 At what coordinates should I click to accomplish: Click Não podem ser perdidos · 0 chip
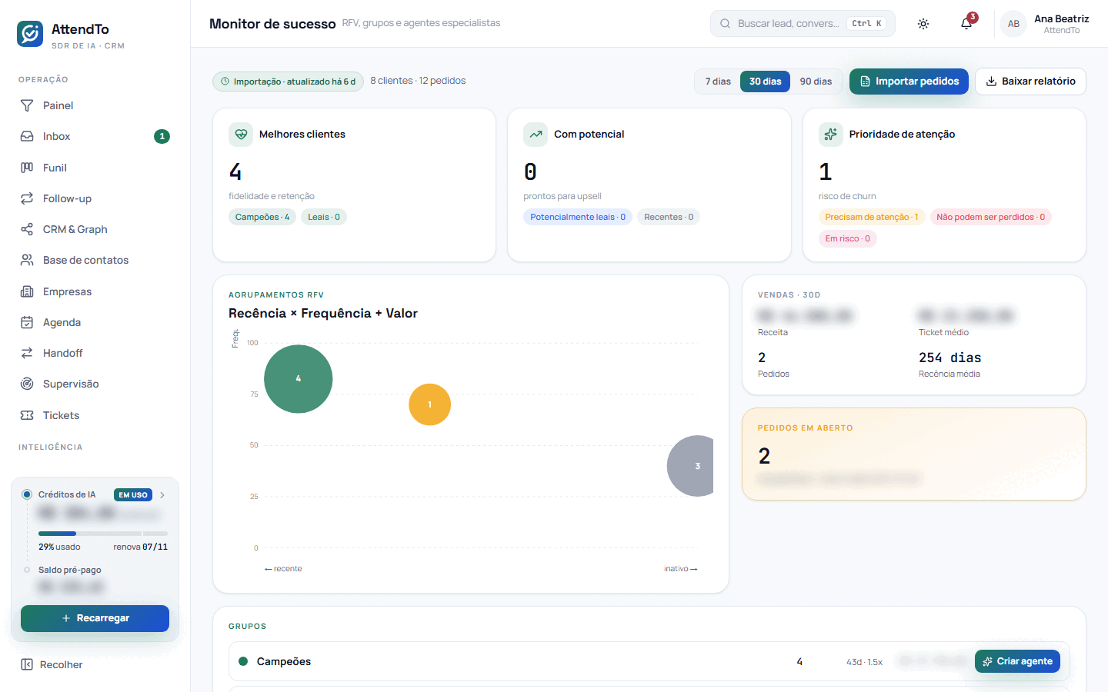point(991,217)
